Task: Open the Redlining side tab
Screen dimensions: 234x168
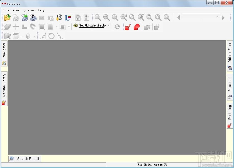Action: (x=230, y=116)
